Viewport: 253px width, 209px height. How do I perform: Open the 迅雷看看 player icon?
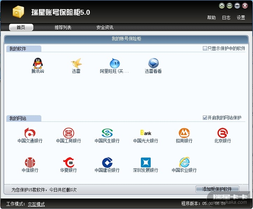[153, 63]
